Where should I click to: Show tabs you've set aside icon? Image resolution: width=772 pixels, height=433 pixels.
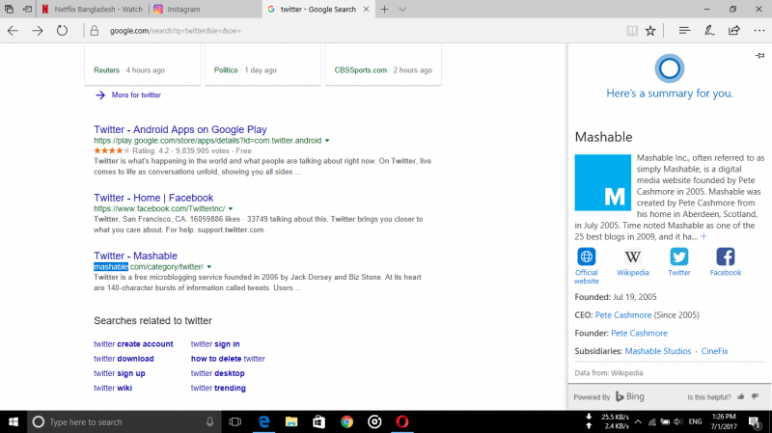[9, 9]
